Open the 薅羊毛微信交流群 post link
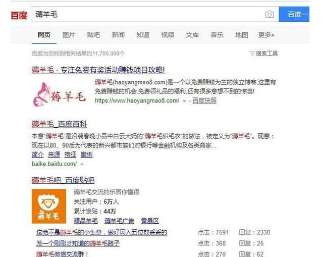The width and height of the screenshot is (323, 257). pyautogui.click(x=62, y=254)
